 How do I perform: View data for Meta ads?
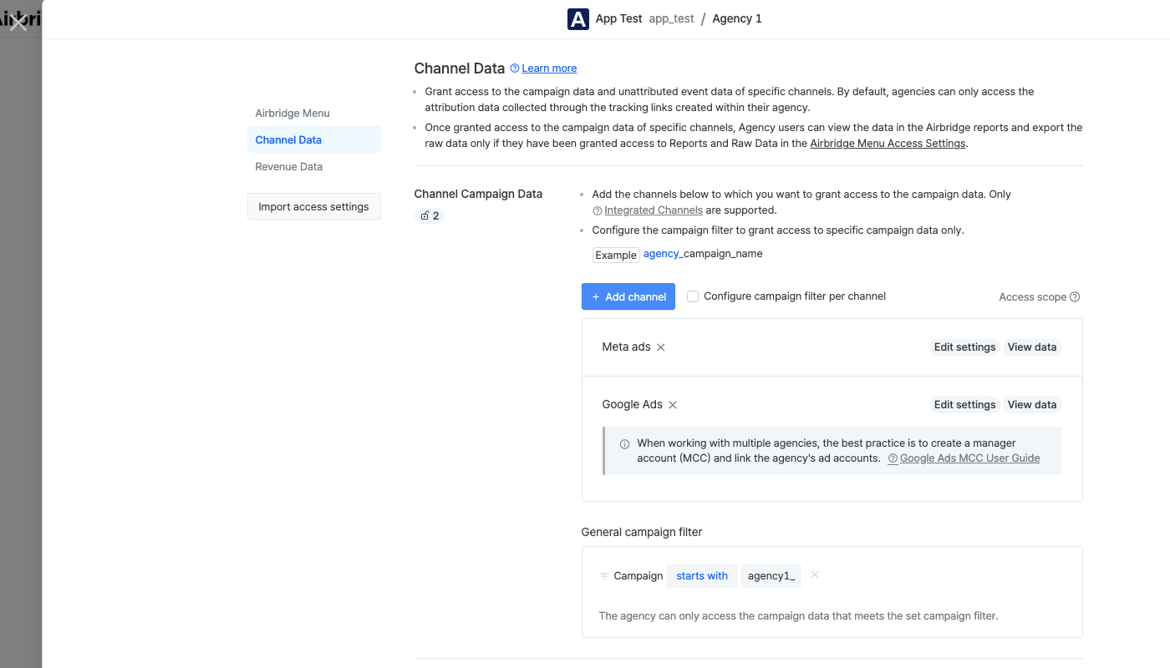[x=1032, y=347]
